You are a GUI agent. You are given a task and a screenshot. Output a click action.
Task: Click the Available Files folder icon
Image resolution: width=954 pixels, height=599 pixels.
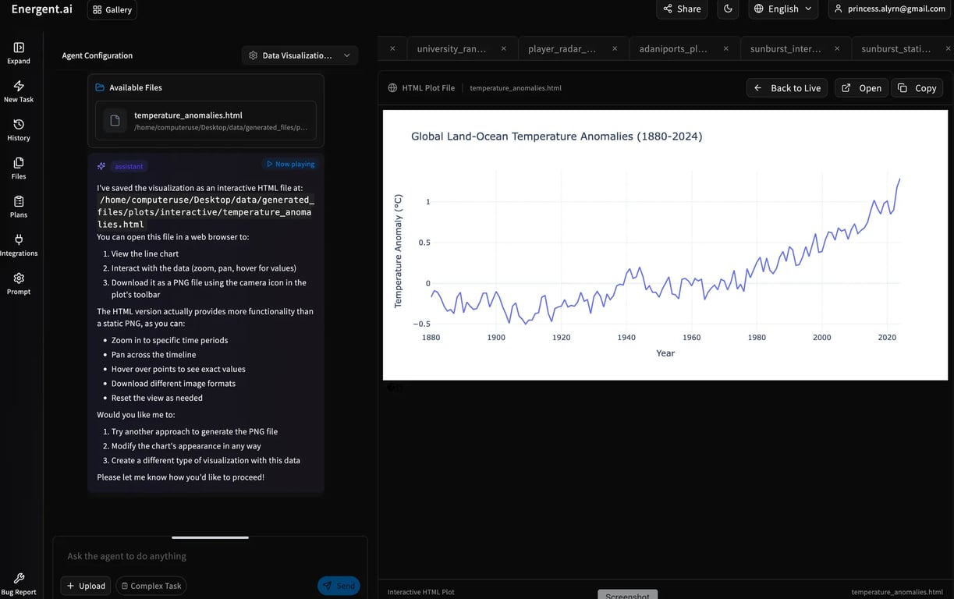click(x=100, y=87)
